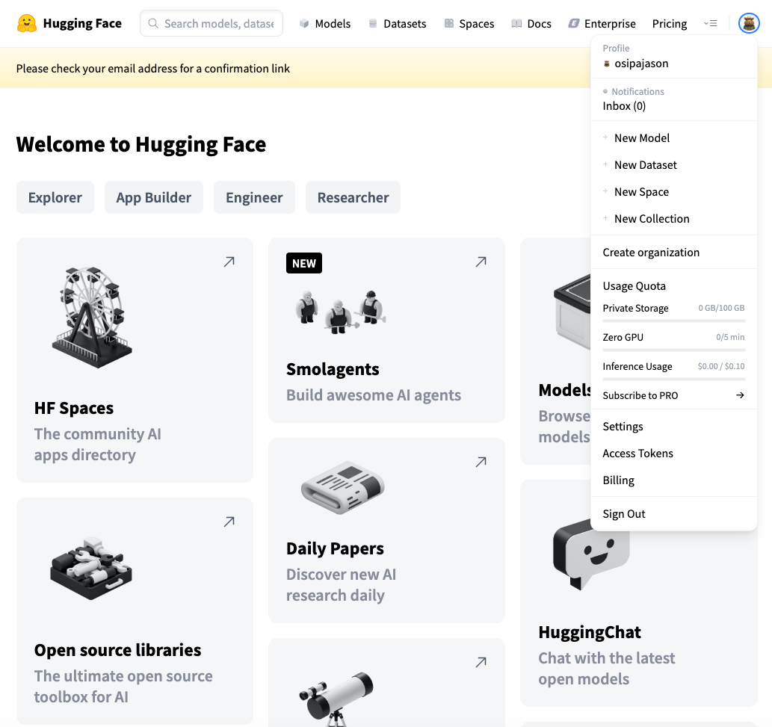This screenshot has width=772, height=727.
Task: Open Billing from user menu
Action: click(x=618, y=480)
